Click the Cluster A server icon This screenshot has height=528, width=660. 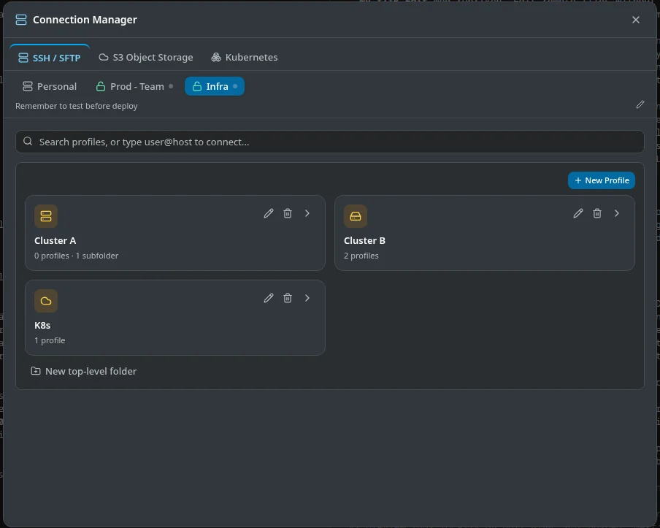pos(46,216)
